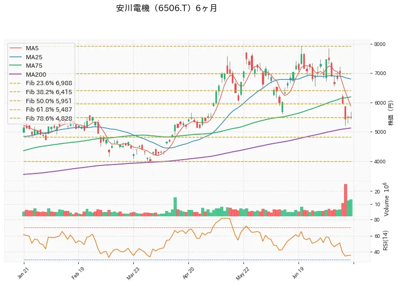
Task: Select the Jun 19 date axis label
Action: [x=298, y=273]
